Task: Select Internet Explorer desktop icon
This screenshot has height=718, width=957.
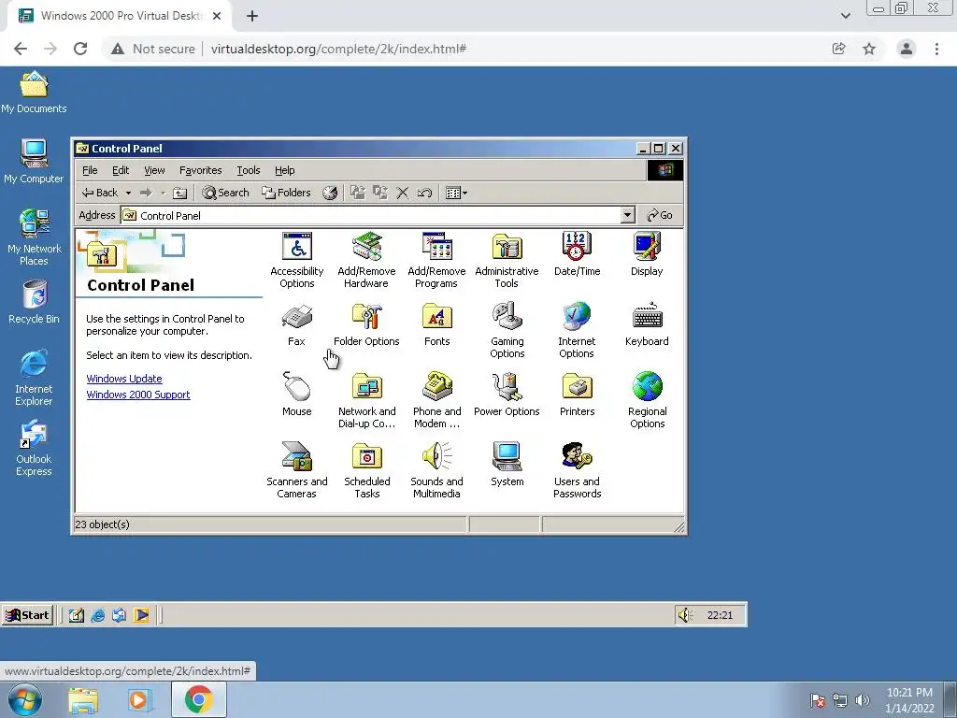Action: 34,378
